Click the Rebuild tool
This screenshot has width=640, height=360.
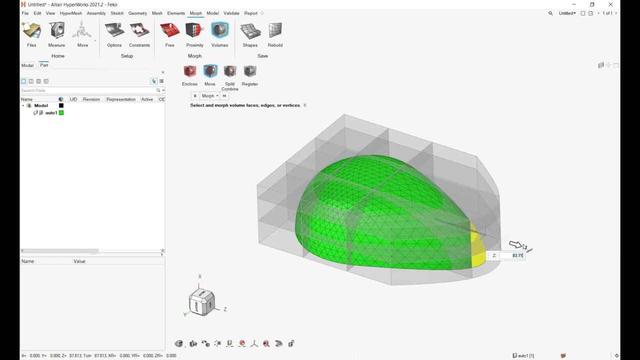(x=275, y=35)
